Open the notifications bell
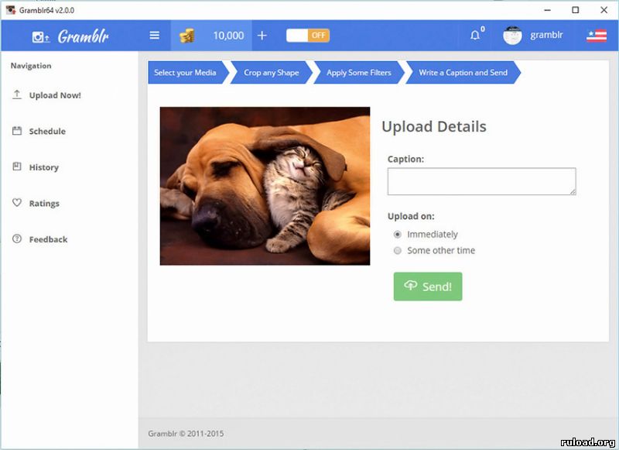 coord(475,36)
